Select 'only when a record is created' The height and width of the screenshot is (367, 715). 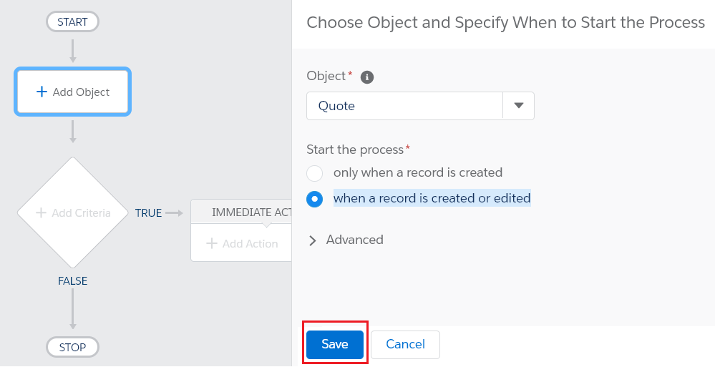pos(315,173)
